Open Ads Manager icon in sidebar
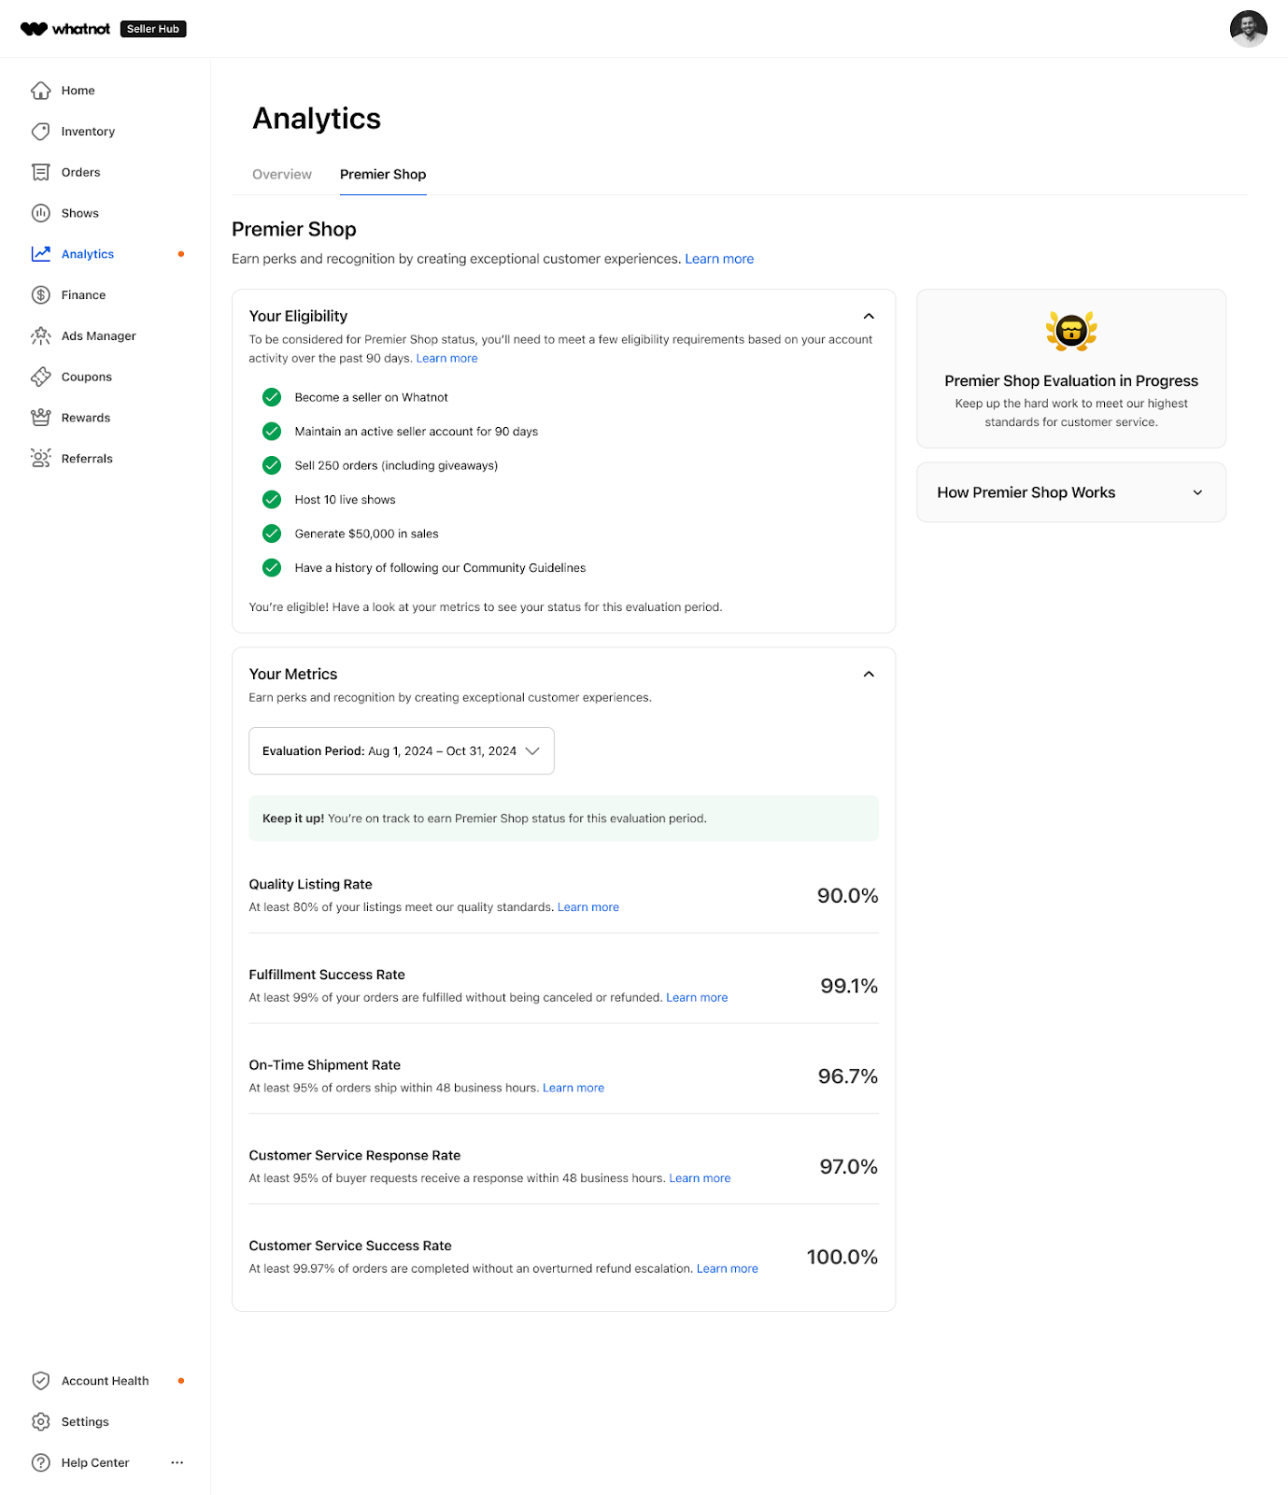 (40, 335)
